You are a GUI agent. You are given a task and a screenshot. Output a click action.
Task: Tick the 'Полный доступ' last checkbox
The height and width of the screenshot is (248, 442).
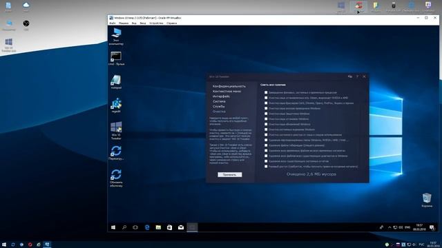tap(266, 167)
